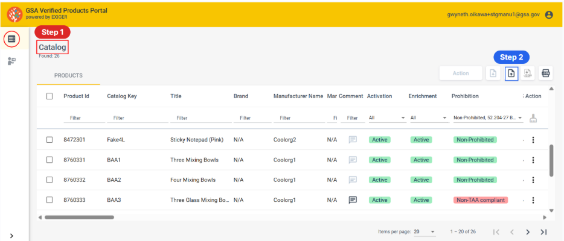This screenshot has width=564, height=241.
Task: Open the Prohibition filter dropdown
Action: pyautogui.click(x=488, y=117)
